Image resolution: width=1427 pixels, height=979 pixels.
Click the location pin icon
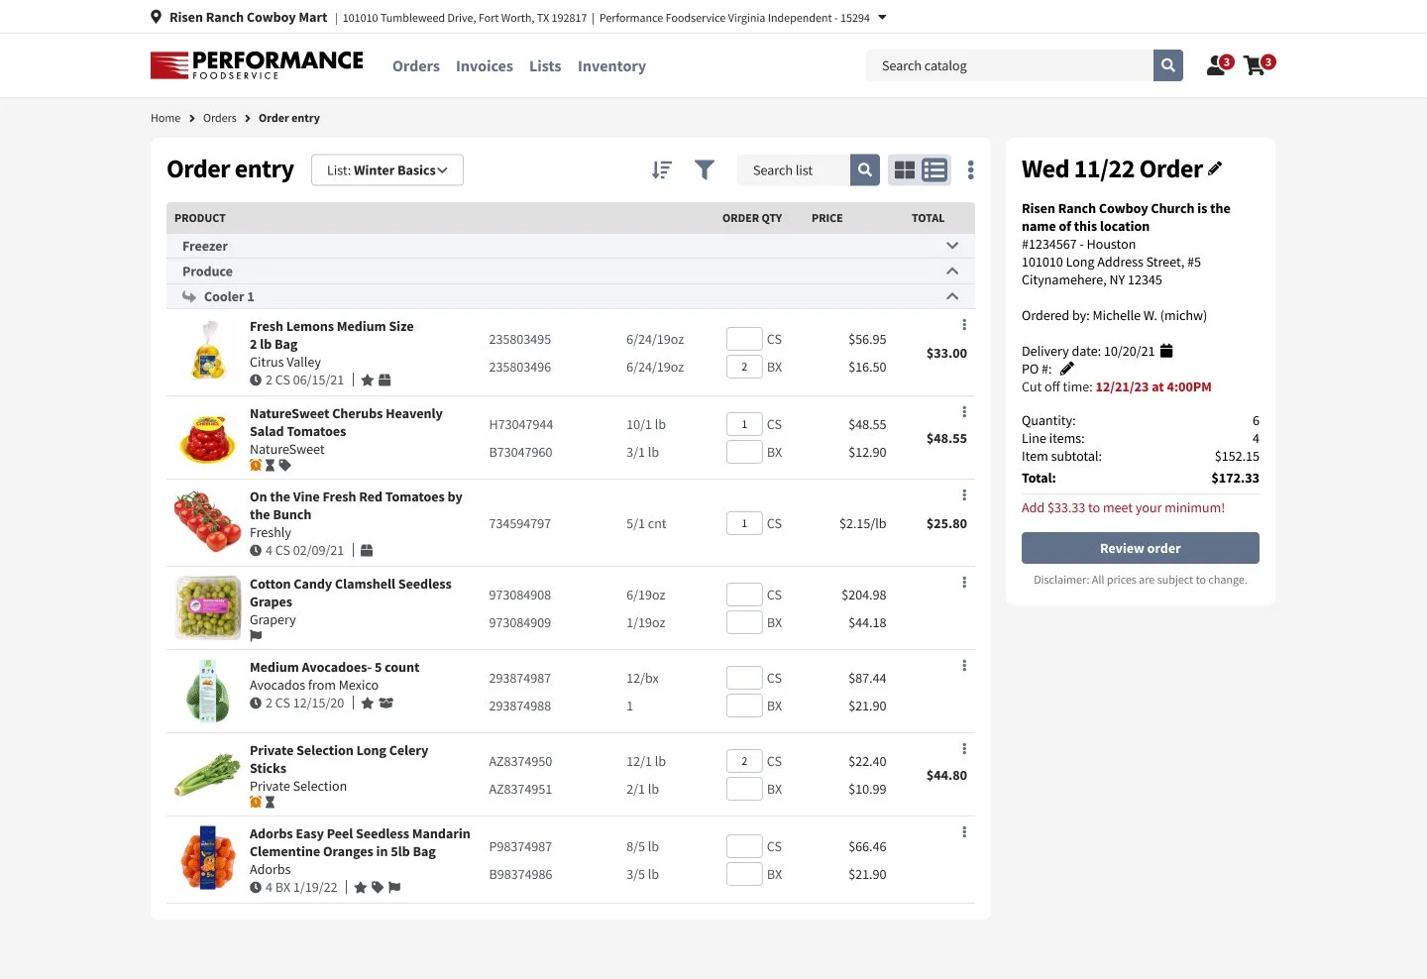click(x=156, y=17)
